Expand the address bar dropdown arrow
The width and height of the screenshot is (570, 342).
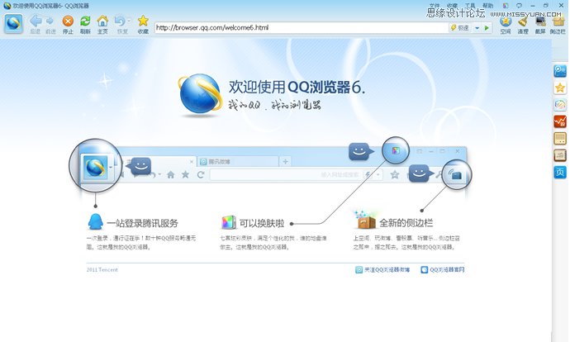[x=477, y=28]
